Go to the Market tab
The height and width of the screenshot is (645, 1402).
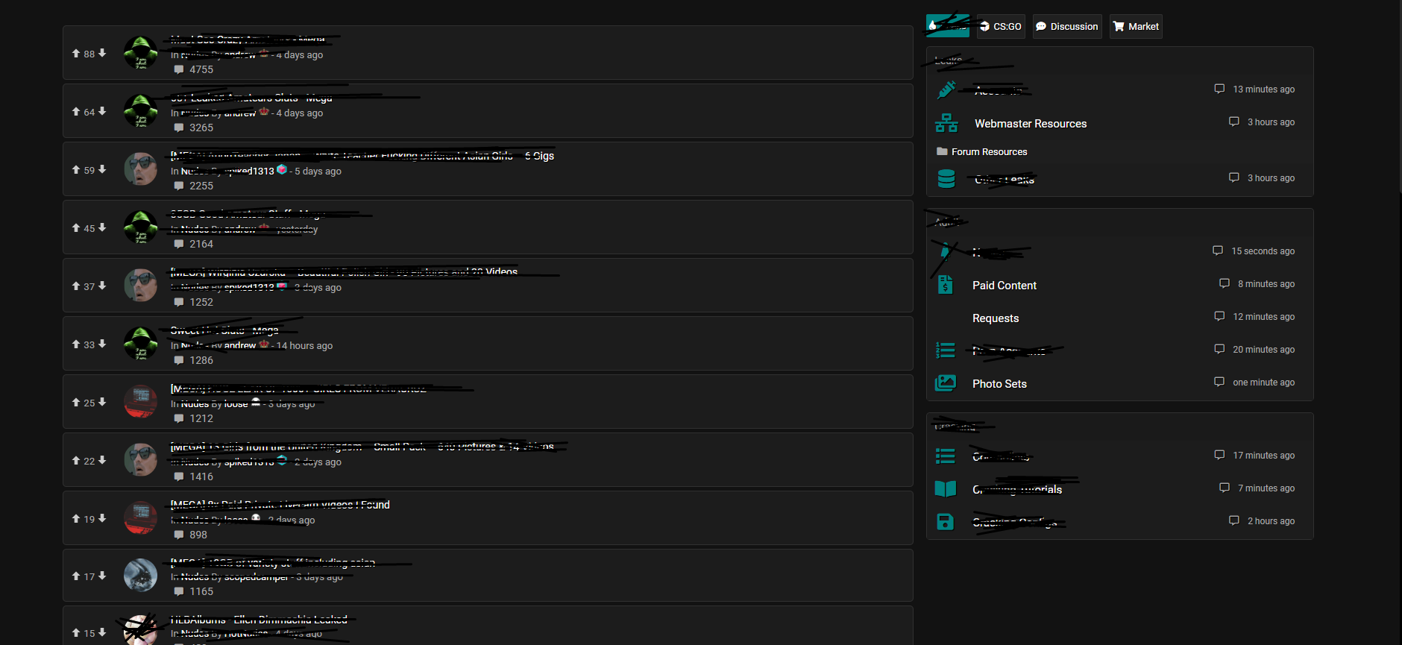click(x=1136, y=27)
